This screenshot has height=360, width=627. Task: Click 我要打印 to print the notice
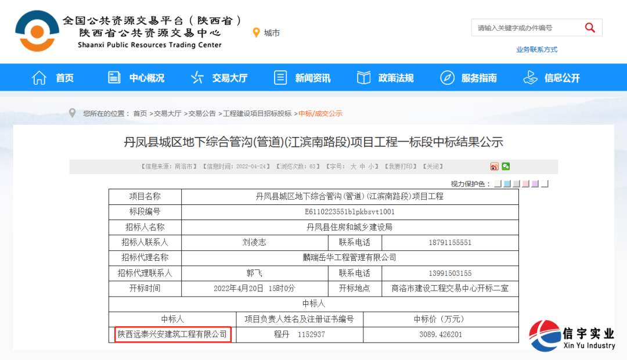tap(399, 167)
